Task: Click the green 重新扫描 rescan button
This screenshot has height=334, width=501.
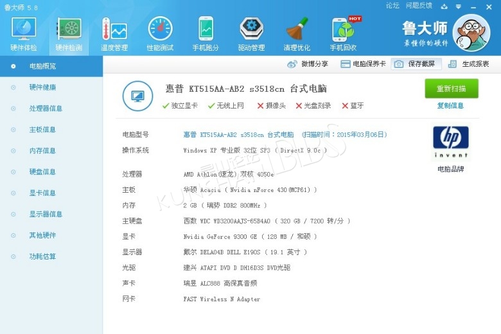Action: 452,89
